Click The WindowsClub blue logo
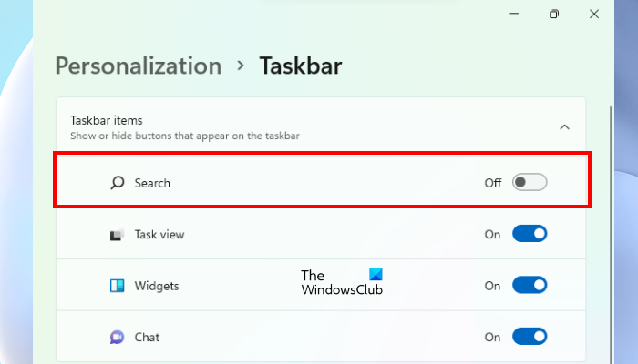The image size is (638, 364). click(x=376, y=275)
